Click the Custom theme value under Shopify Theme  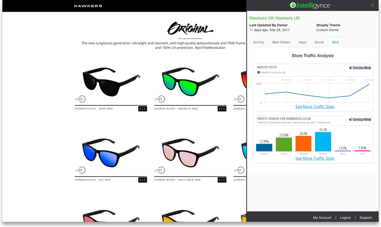click(327, 30)
